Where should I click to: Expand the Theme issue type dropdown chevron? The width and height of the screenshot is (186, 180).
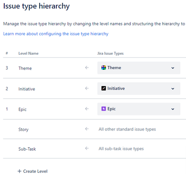[173, 68]
